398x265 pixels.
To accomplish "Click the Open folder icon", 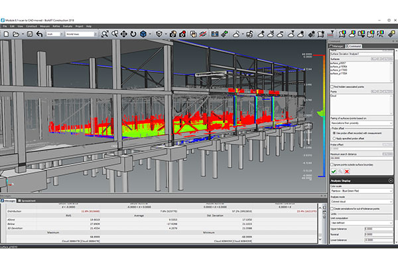I will (15, 33).
